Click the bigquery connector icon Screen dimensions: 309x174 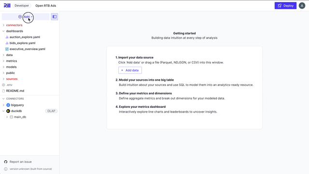coord(8,105)
